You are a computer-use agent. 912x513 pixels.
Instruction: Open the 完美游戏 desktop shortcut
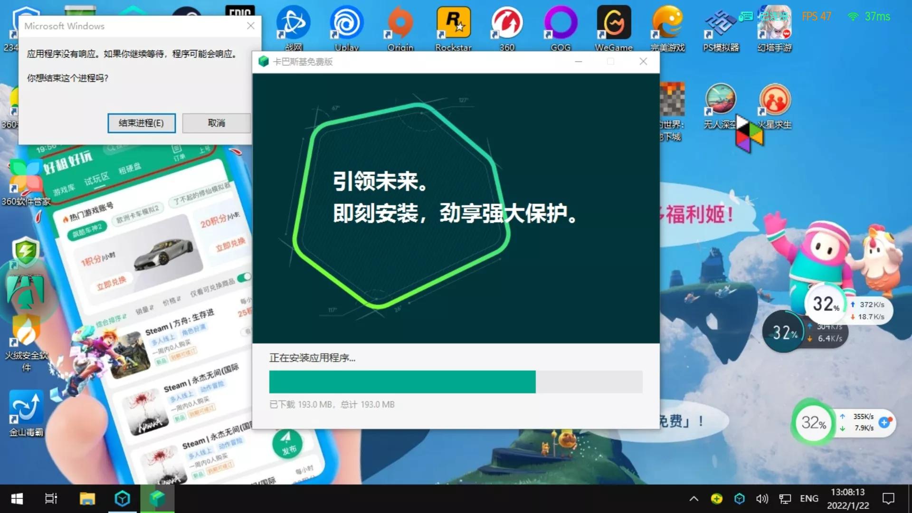click(667, 28)
